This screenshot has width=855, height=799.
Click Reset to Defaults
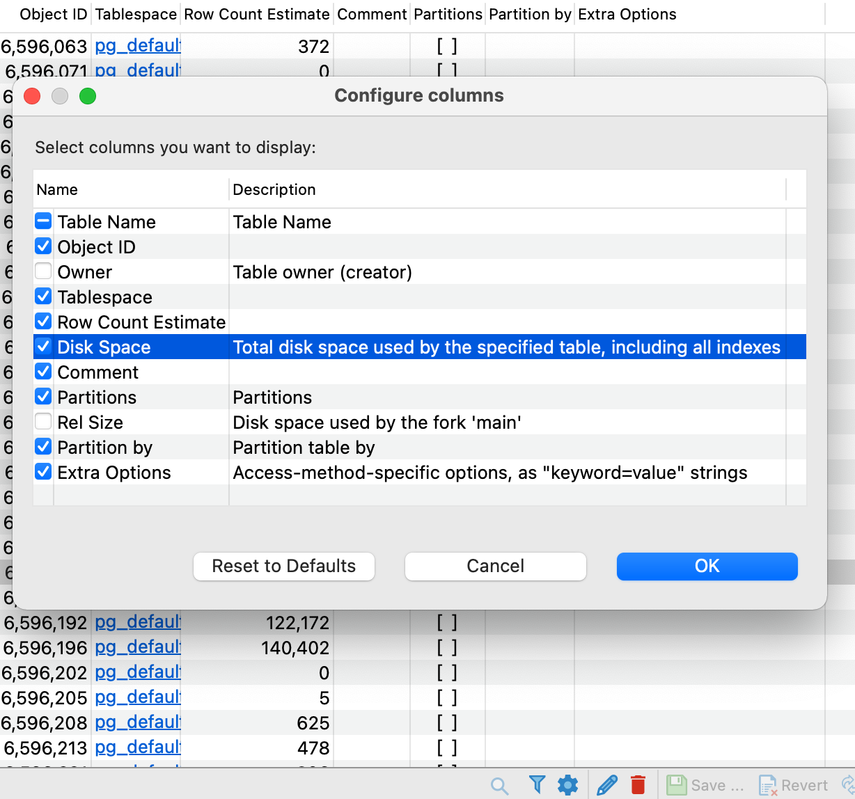click(283, 566)
